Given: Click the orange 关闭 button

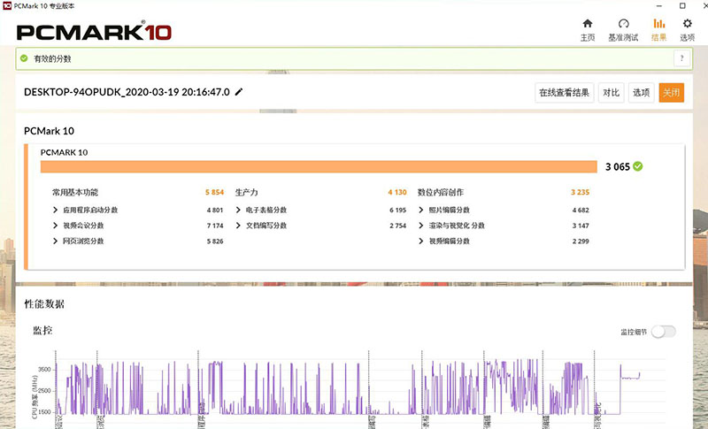Looking at the screenshot, I should coord(671,93).
